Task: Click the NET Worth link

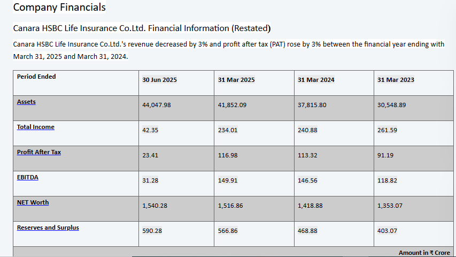Action: pyautogui.click(x=33, y=202)
